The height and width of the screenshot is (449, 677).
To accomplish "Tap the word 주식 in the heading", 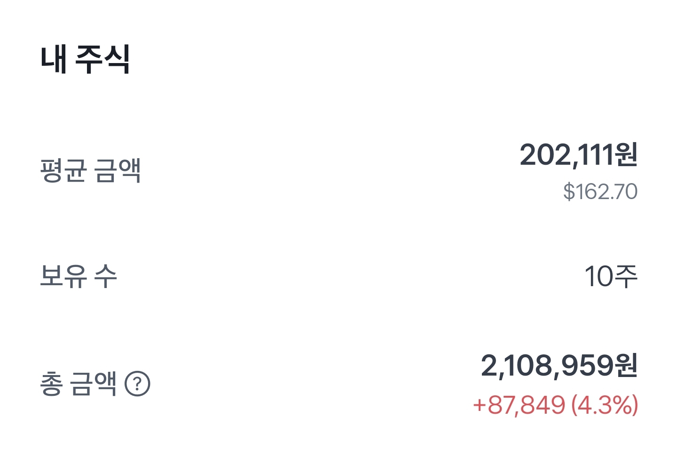I will point(102,59).
